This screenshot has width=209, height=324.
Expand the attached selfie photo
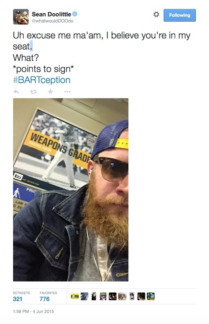coord(71,190)
